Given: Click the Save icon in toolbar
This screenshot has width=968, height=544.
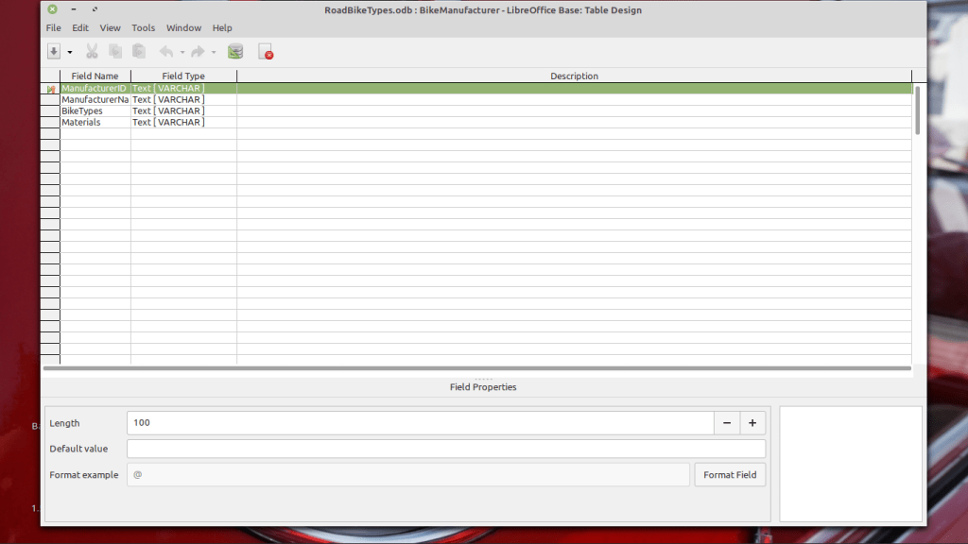Looking at the screenshot, I should click(54, 52).
